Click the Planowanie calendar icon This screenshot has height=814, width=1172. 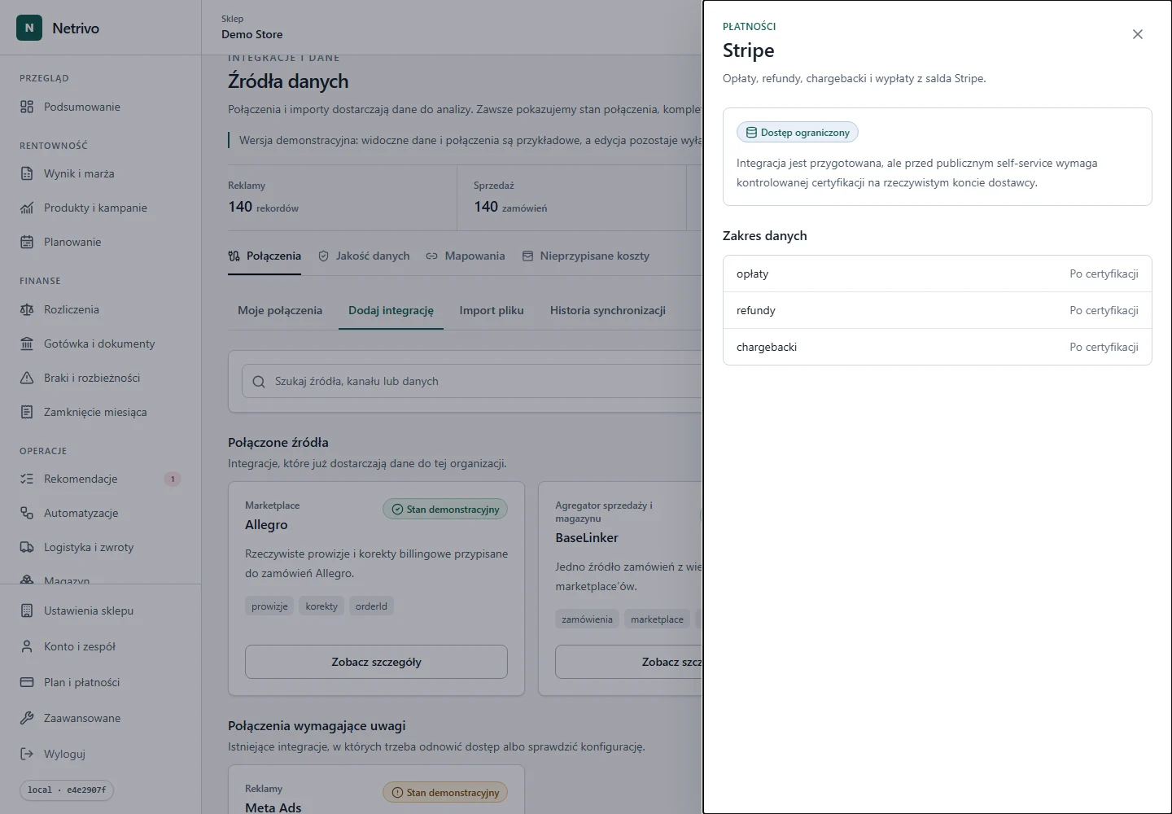[x=27, y=242]
